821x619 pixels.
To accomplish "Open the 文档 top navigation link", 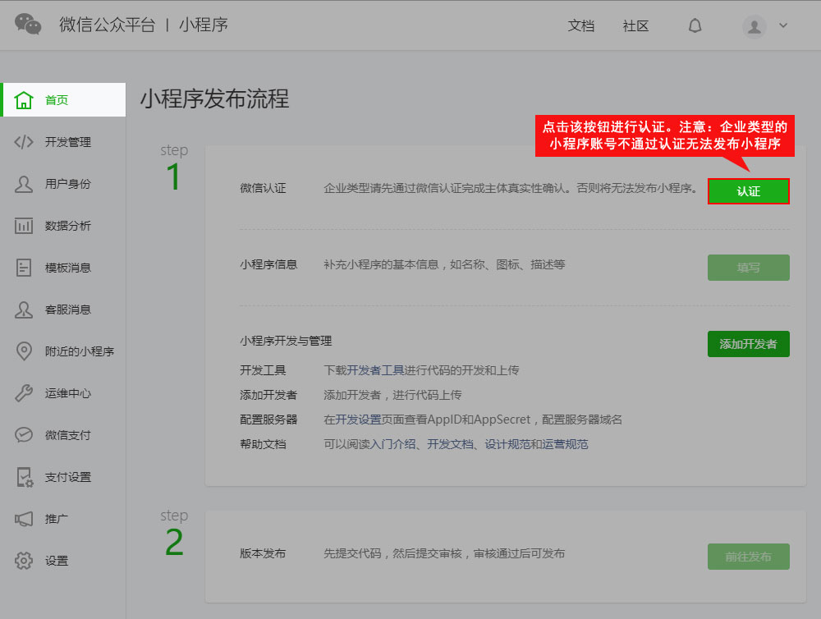I will 580,25.
